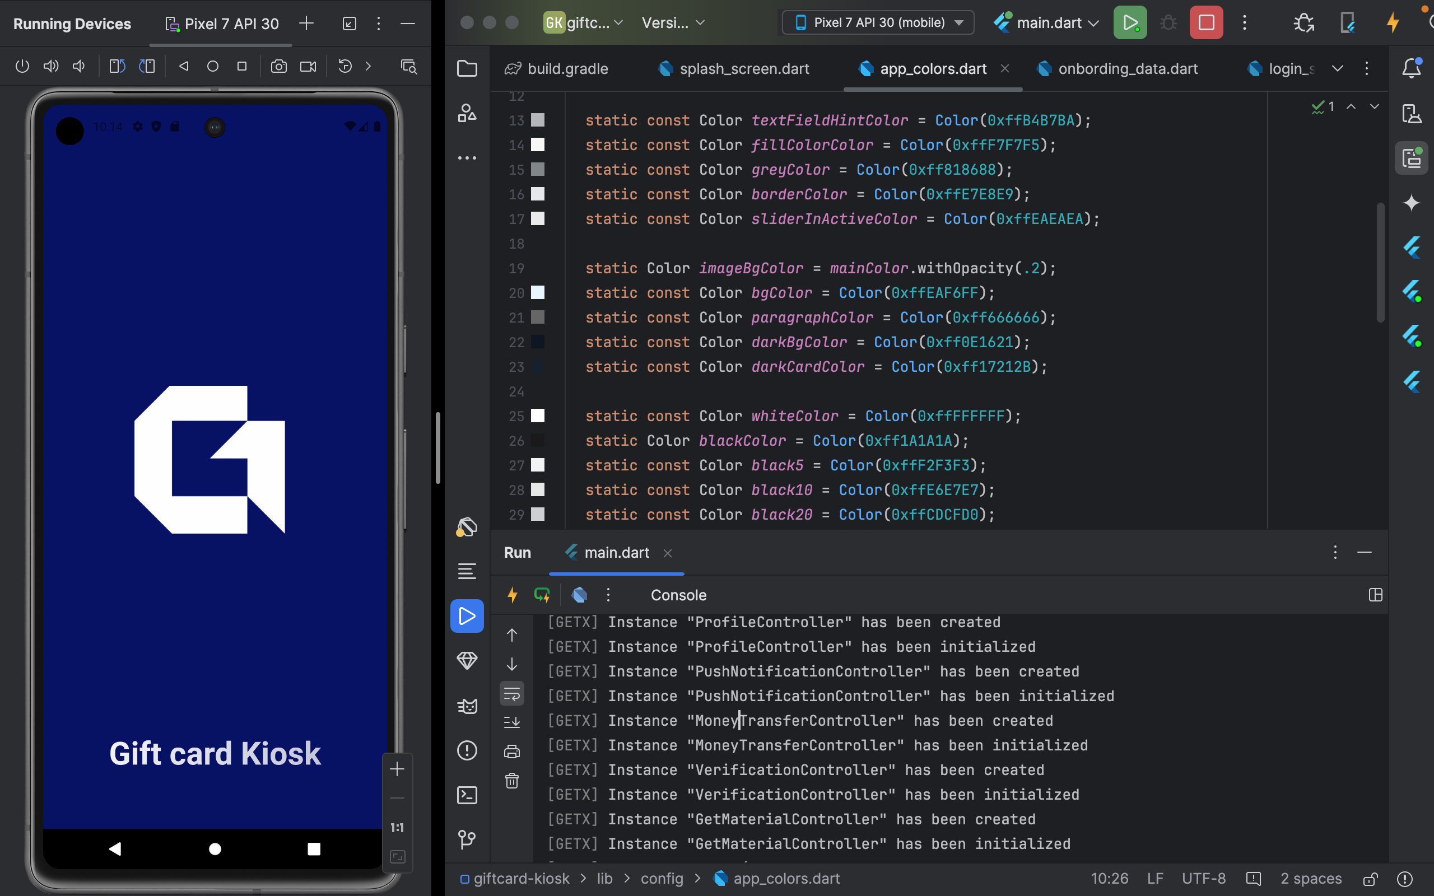Toggle console layout split icon
The image size is (1434, 896).
pyautogui.click(x=1375, y=594)
